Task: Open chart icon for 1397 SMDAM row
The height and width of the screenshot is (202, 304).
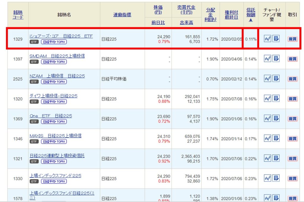Action: 267,58
